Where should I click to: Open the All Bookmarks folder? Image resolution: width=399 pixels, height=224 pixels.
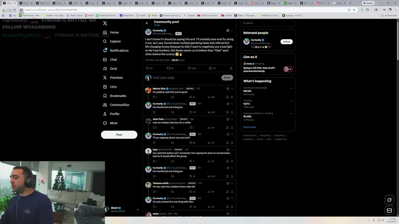389,15
